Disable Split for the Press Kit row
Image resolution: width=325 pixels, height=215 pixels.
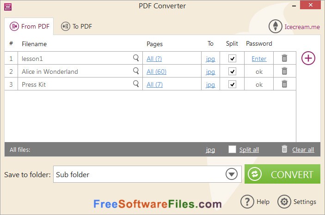click(x=232, y=84)
